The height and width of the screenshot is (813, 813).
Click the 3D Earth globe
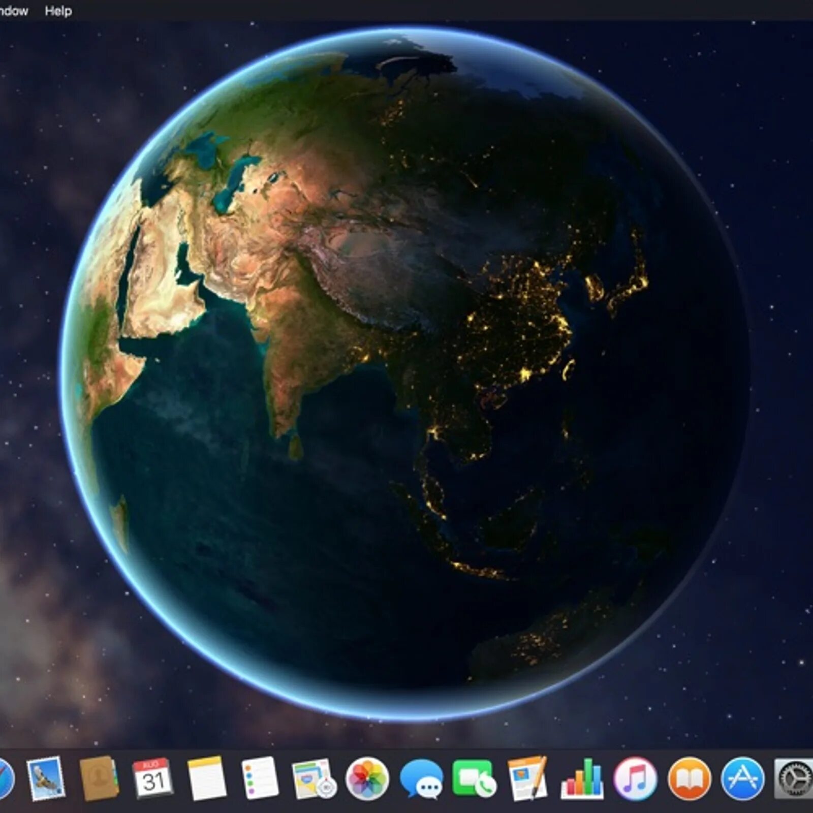405,374
